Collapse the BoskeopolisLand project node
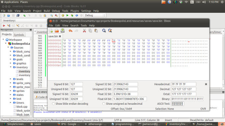The width and height of the screenshot is (225, 126). pyautogui.click(x=6, y=43)
